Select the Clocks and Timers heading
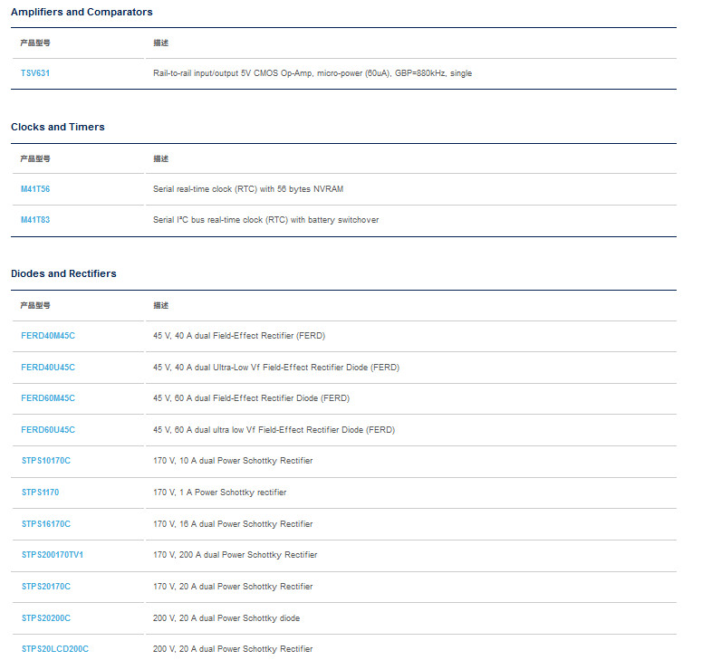 58,127
